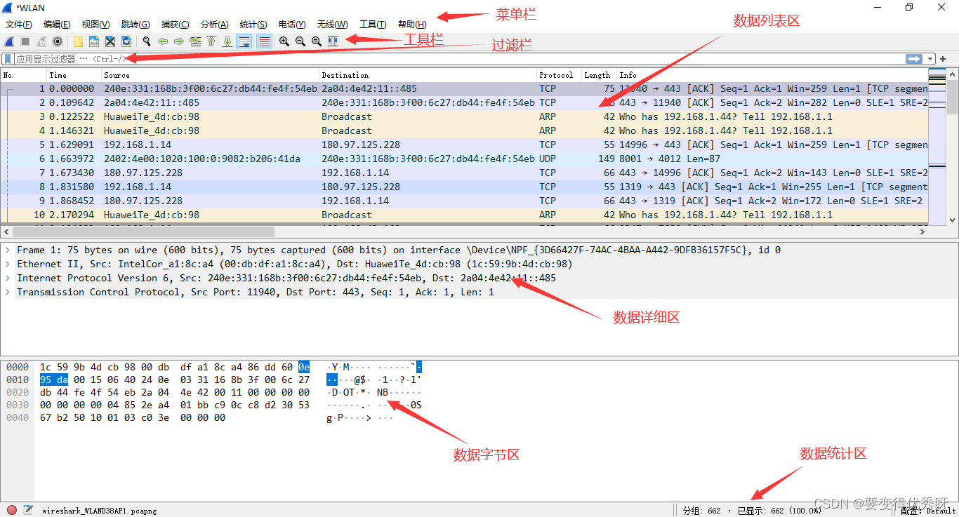
Task: Click the highlighted hex bytes 95 da
Action: click(53, 380)
